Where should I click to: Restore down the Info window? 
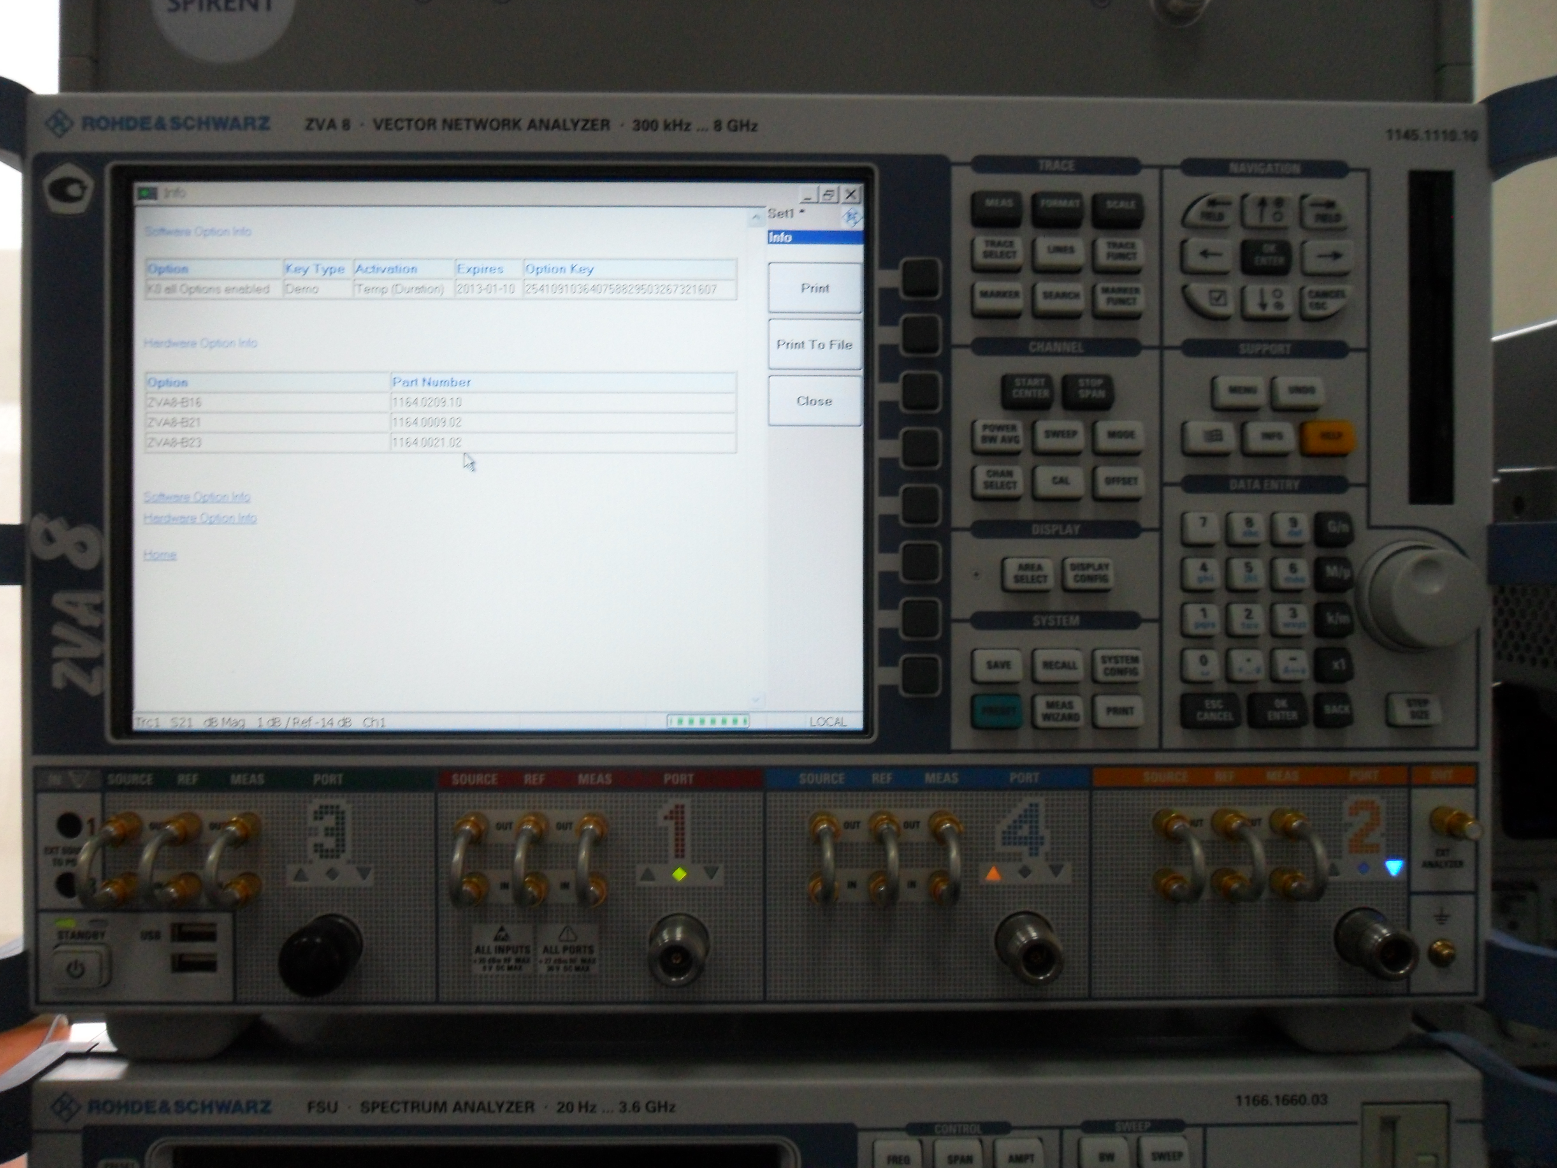pyautogui.click(x=829, y=194)
